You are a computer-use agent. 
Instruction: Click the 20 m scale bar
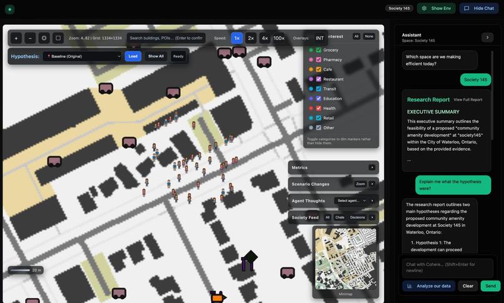pos(26,271)
